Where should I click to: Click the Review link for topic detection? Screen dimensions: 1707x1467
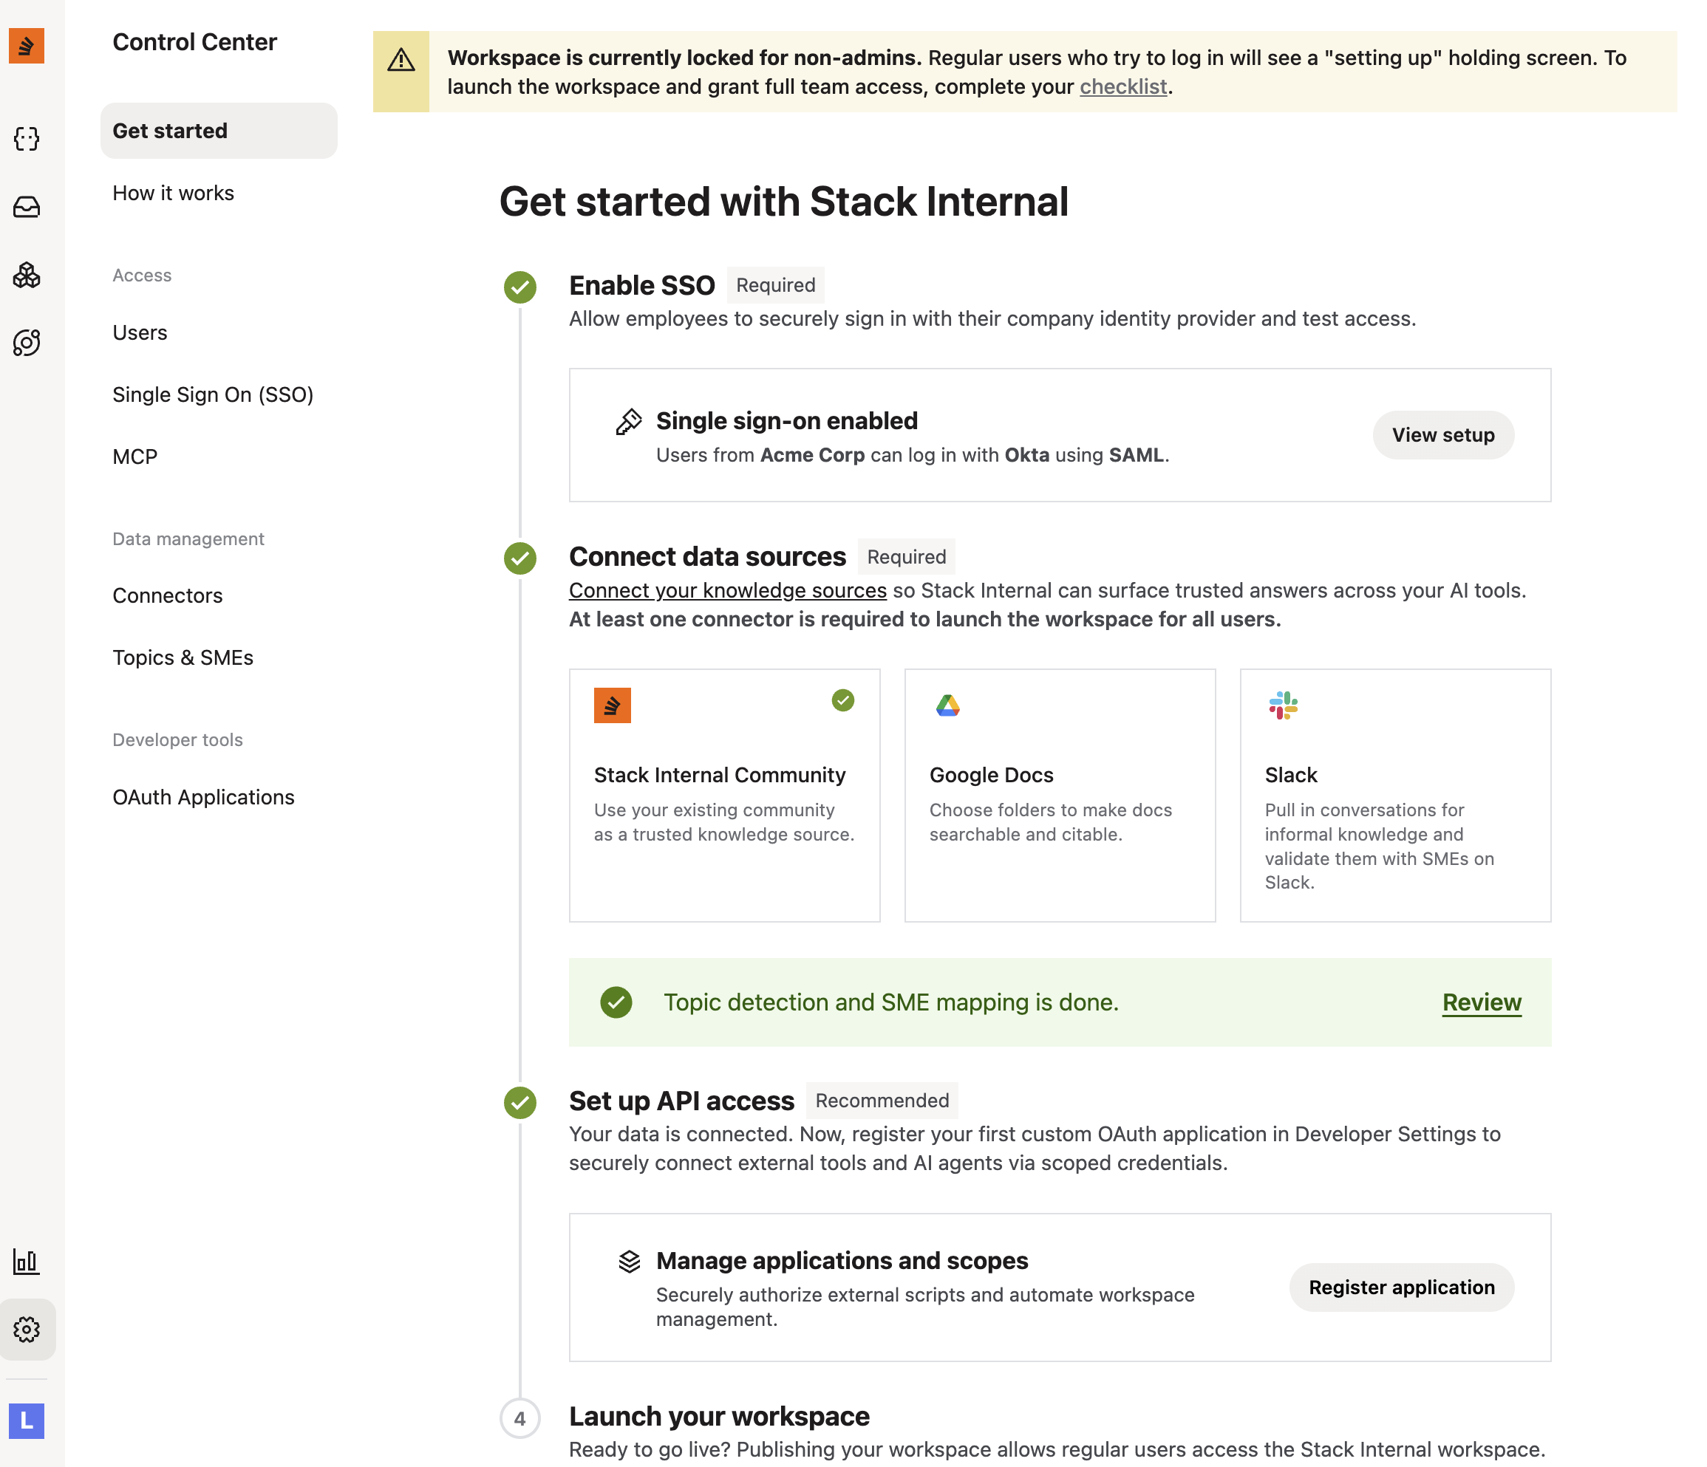pyautogui.click(x=1482, y=1002)
